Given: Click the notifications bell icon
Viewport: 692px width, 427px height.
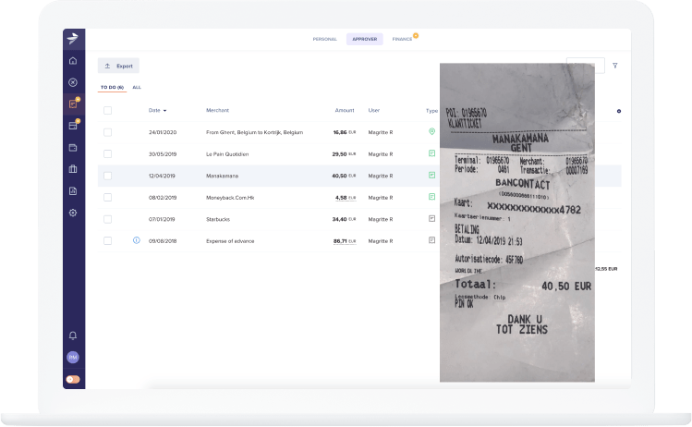Looking at the screenshot, I should pyautogui.click(x=73, y=335).
